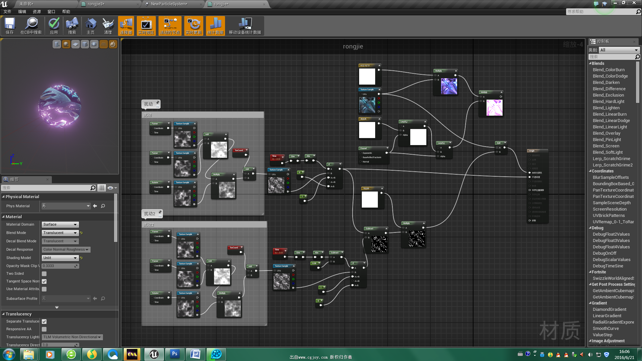Toggle the Live Nodes (活动的节点) toolbar icon
The width and height of the screenshot is (642, 361).
pos(170,26)
